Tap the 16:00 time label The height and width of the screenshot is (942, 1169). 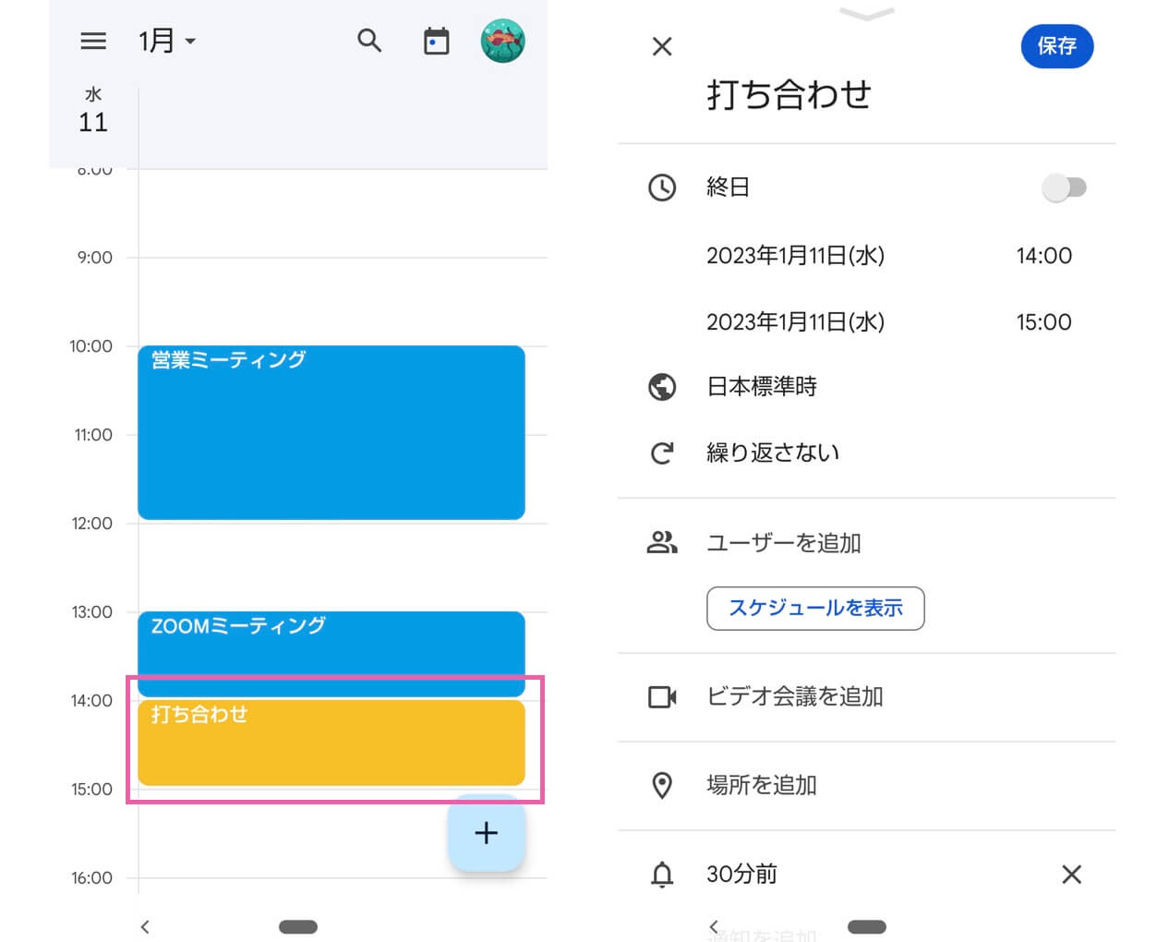92,878
